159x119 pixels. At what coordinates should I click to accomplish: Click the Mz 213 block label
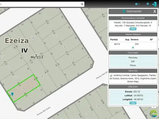pos(37,57)
